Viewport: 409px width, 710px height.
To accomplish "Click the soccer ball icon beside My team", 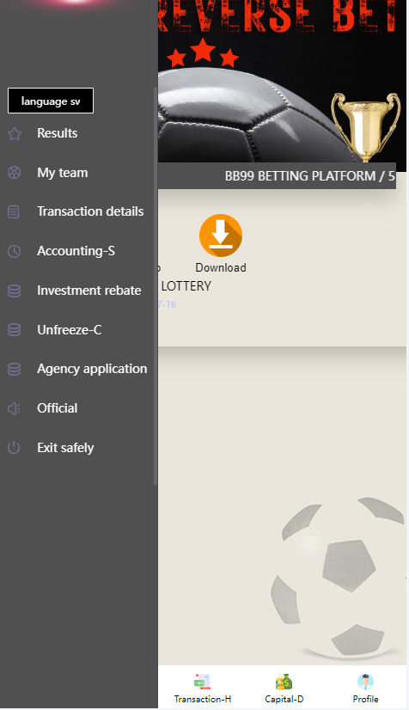I will 14,173.
